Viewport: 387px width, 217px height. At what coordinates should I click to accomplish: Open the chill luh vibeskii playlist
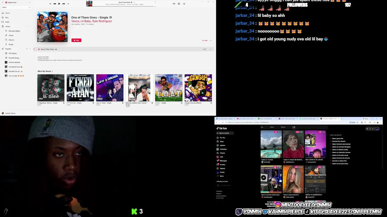tap(14, 62)
